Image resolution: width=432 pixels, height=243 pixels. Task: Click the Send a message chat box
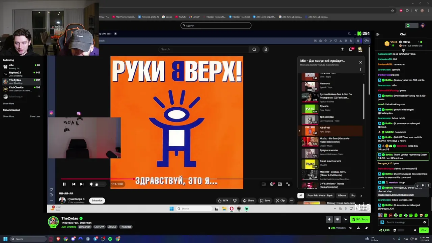pos(403,222)
